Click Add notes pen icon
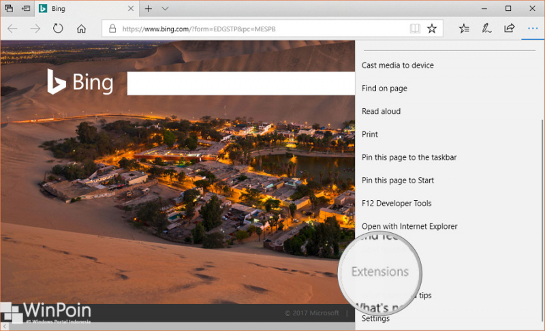This screenshot has width=545, height=331. (486, 29)
